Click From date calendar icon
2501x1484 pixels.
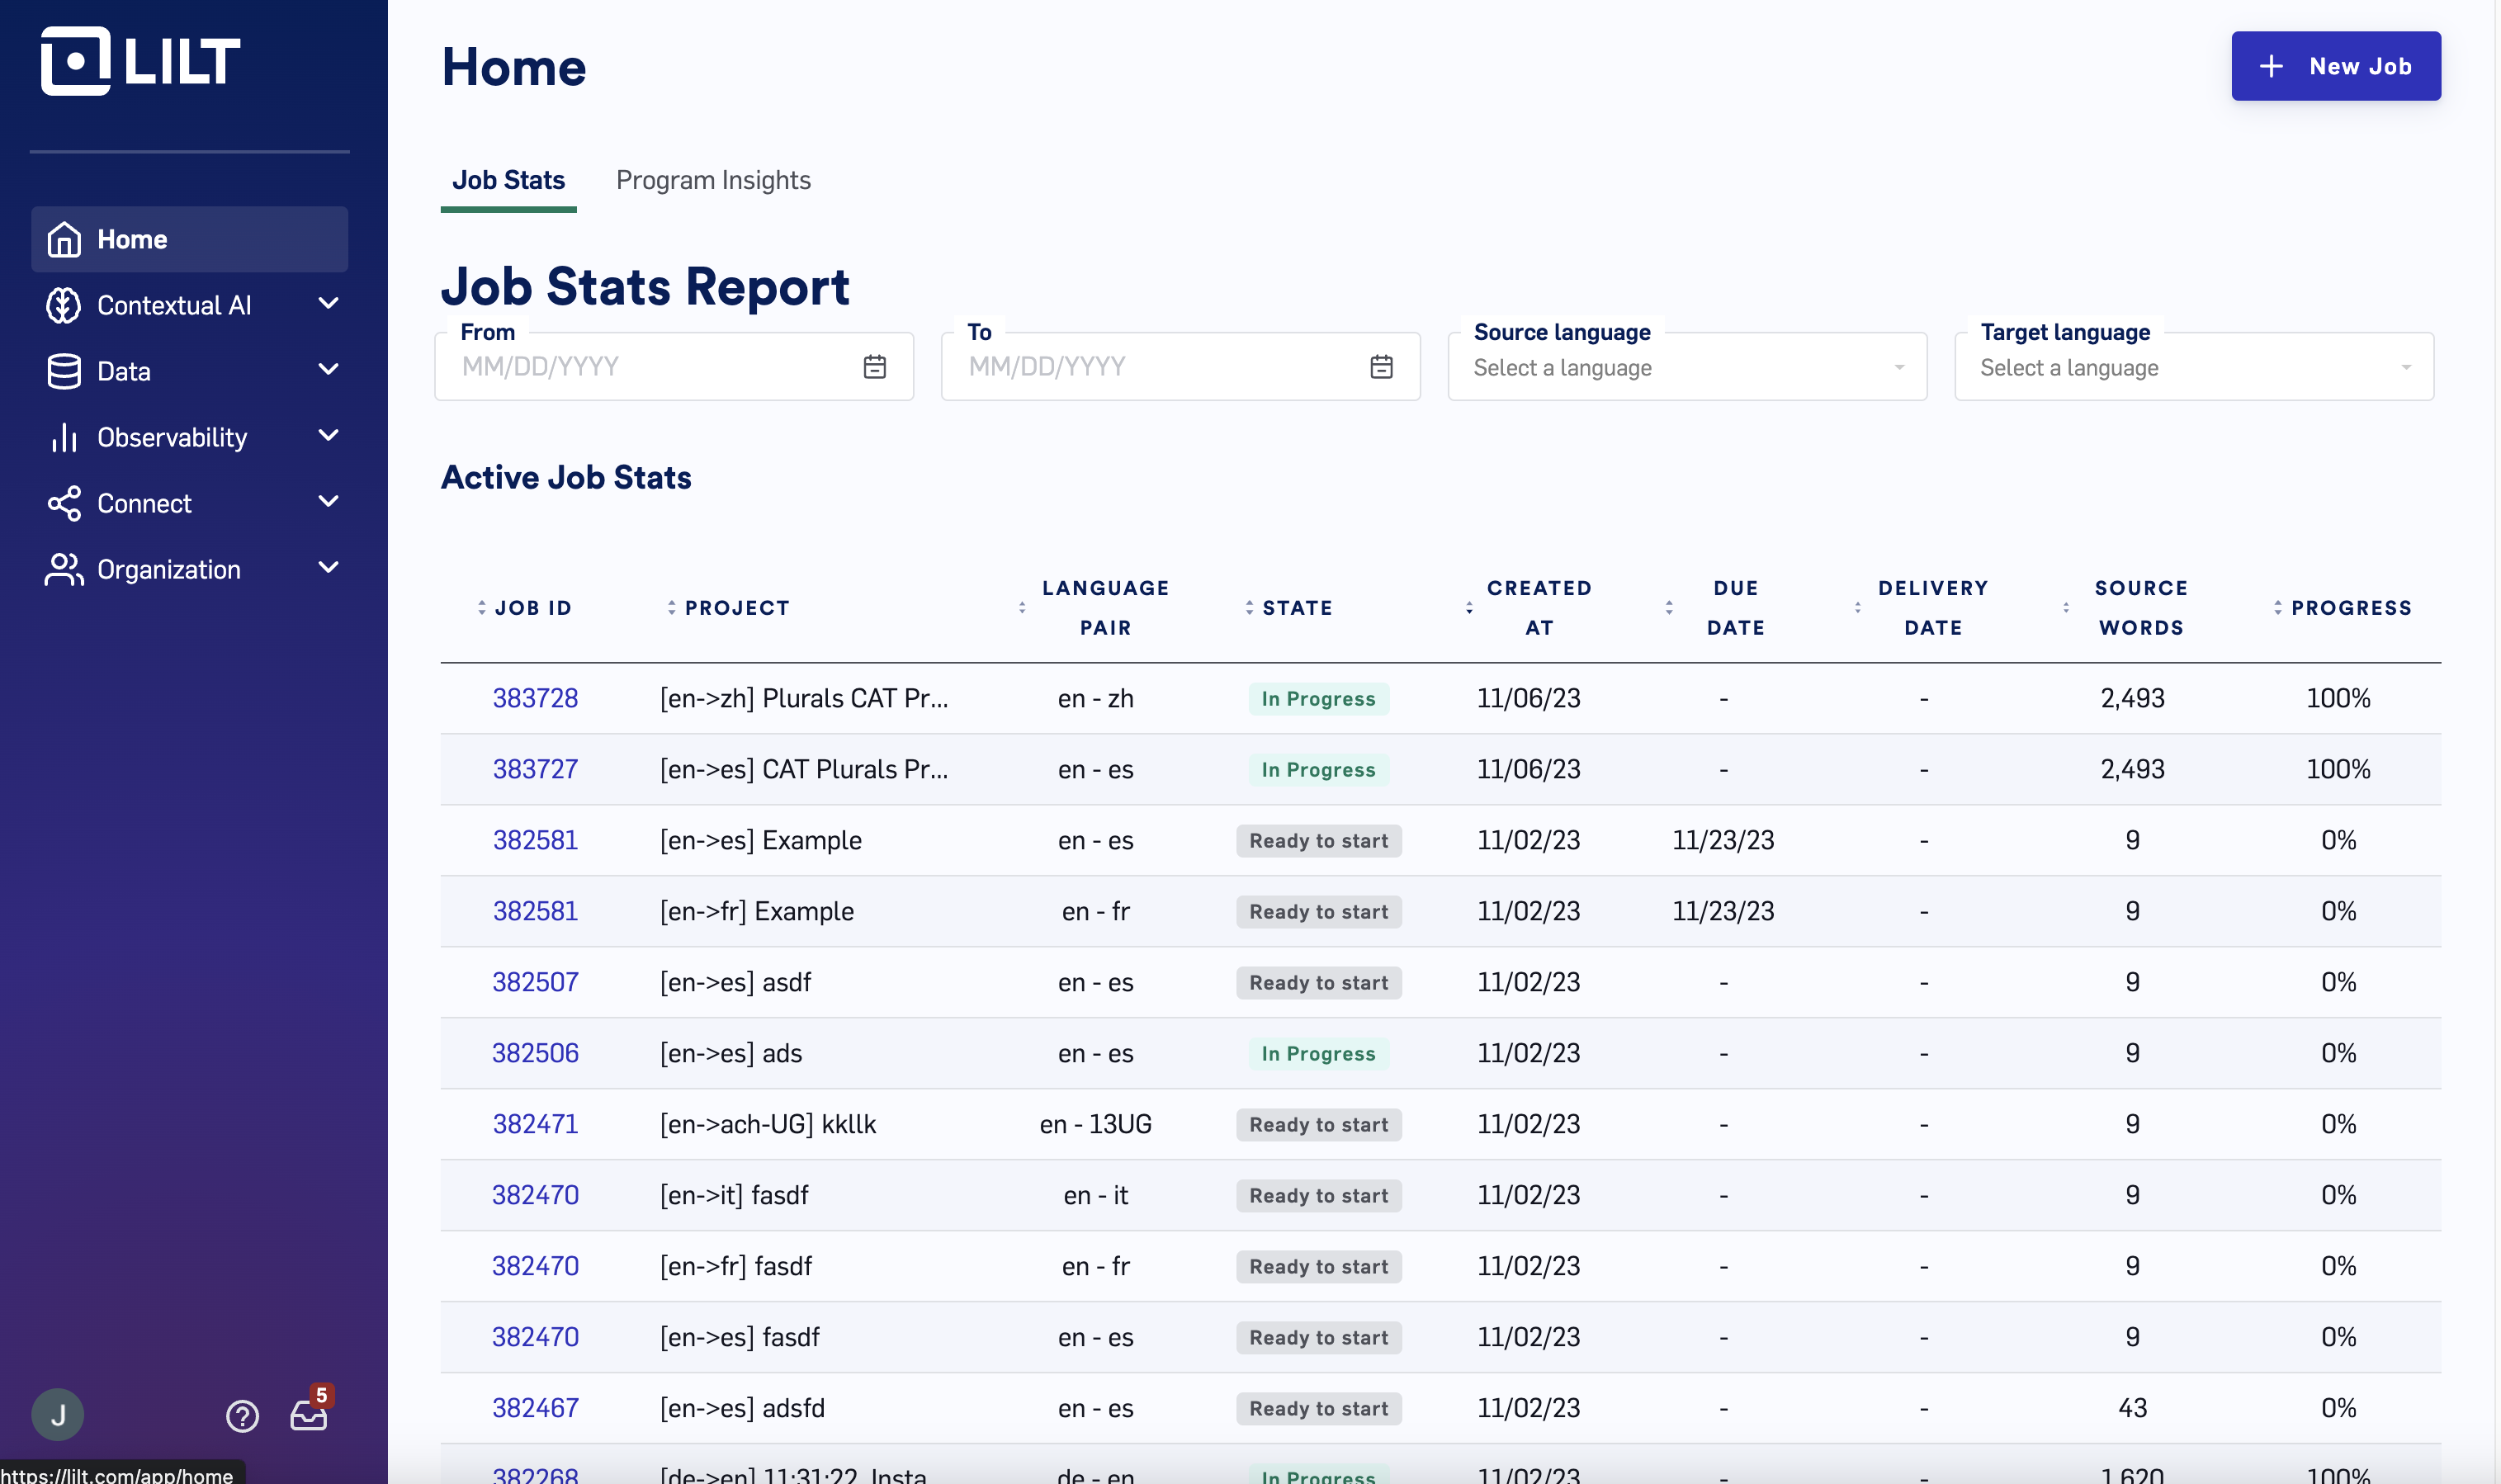(874, 366)
